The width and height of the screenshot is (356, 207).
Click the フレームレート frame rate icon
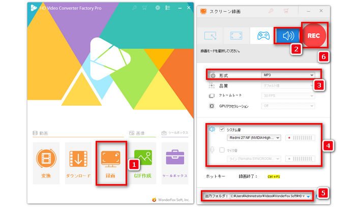click(212, 96)
